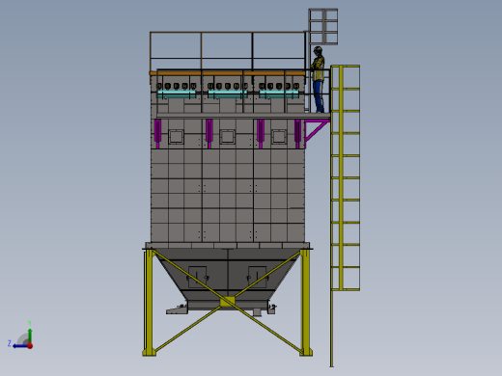Select the right yellow support leg
Viewport: 502px width, 376px height.
point(305,302)
